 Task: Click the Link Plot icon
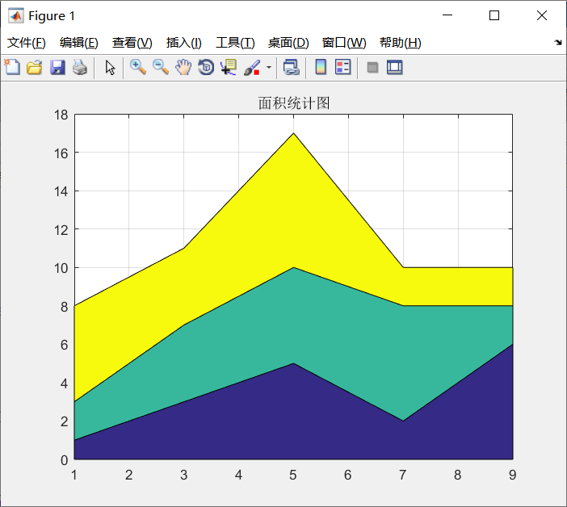[291, 68]
